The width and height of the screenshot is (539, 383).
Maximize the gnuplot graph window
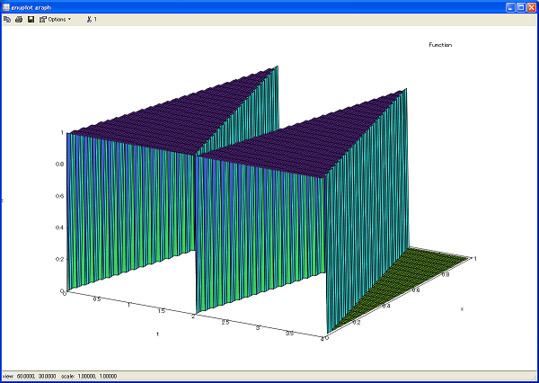(x=521, y=7)
